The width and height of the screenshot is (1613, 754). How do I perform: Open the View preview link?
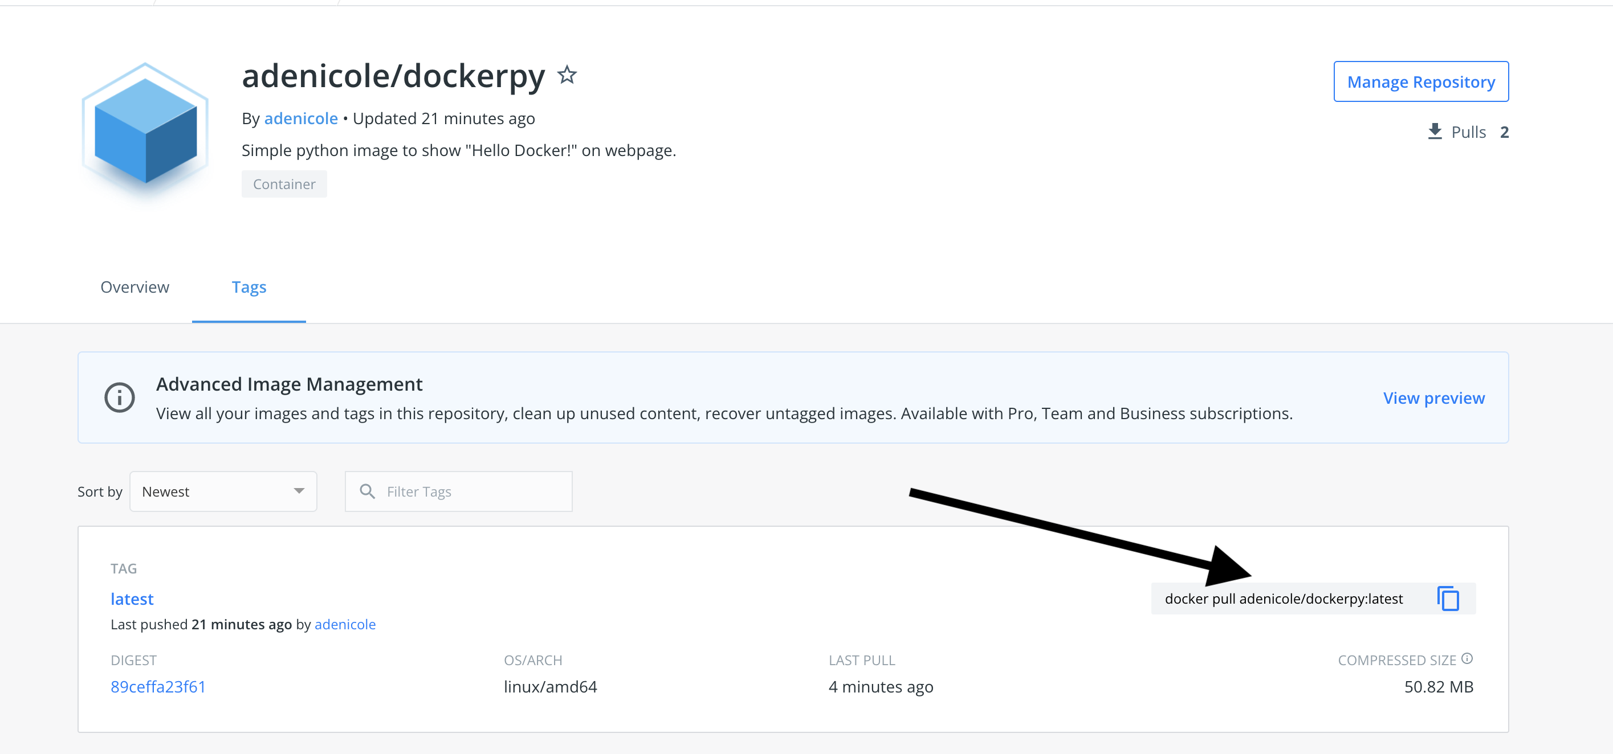click(x=1434, y=398)
